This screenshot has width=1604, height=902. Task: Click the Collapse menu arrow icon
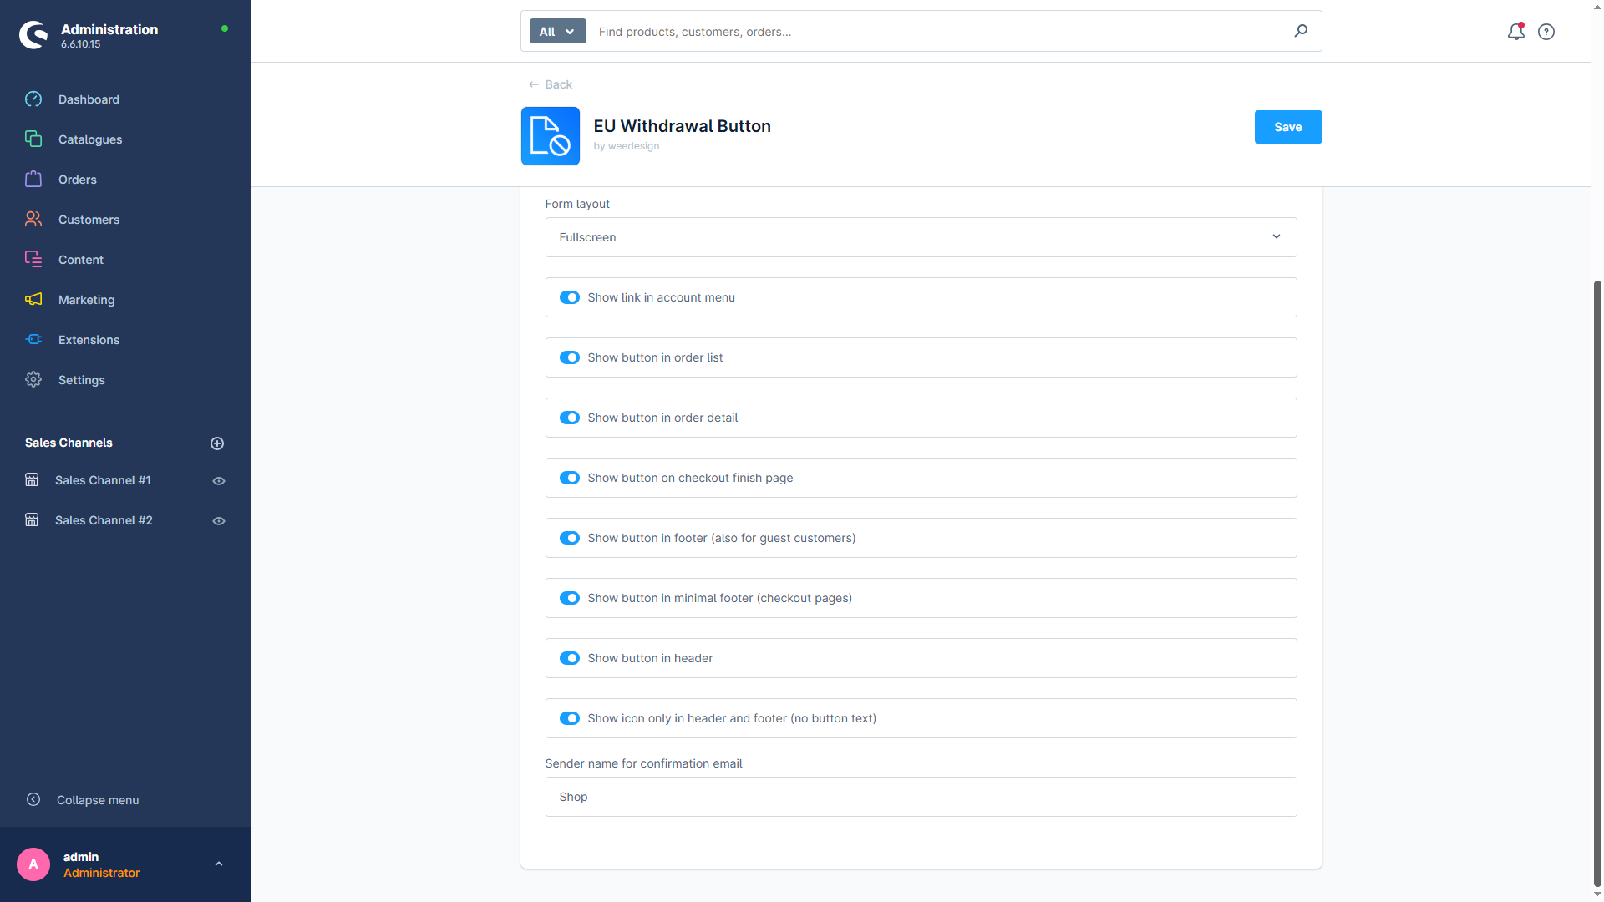point(33,799)
